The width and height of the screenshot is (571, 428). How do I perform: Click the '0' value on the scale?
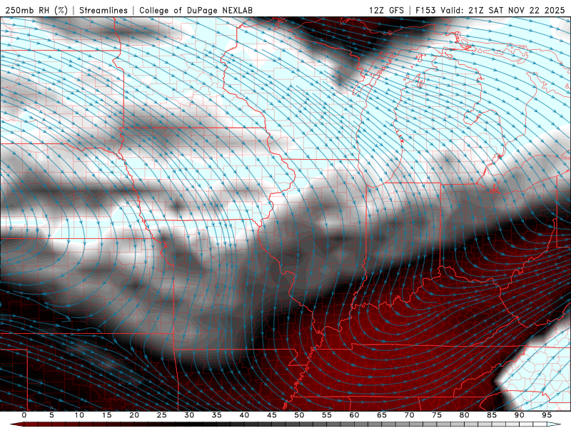click(x=24, y=415)
